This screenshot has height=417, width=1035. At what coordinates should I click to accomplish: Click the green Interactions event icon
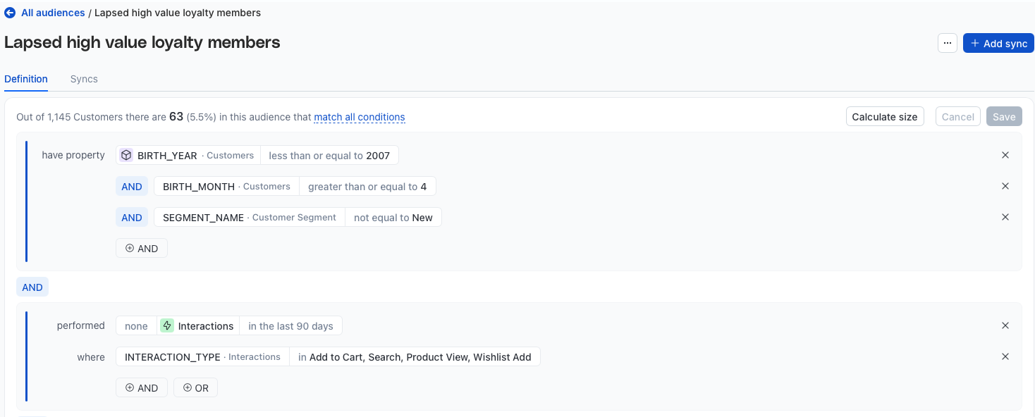[167, 325]
